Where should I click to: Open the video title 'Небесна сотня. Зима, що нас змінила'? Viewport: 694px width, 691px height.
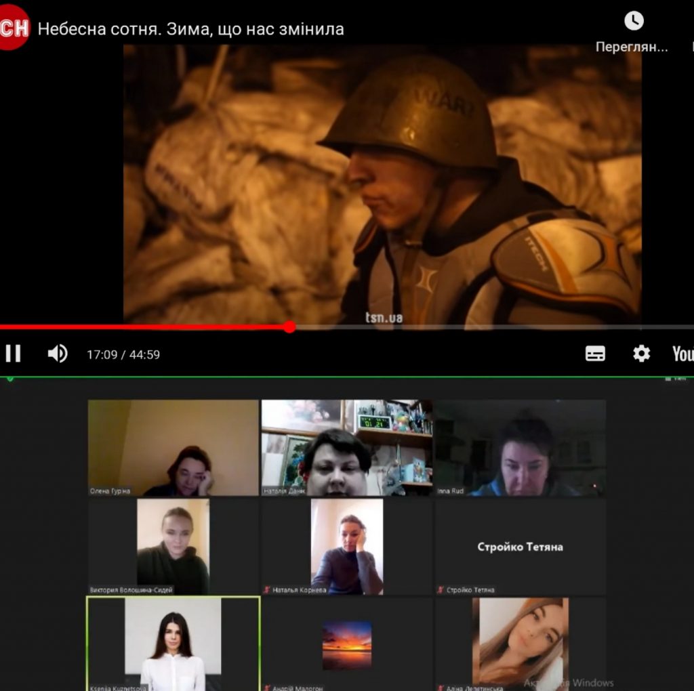click(x=191, y=29)
